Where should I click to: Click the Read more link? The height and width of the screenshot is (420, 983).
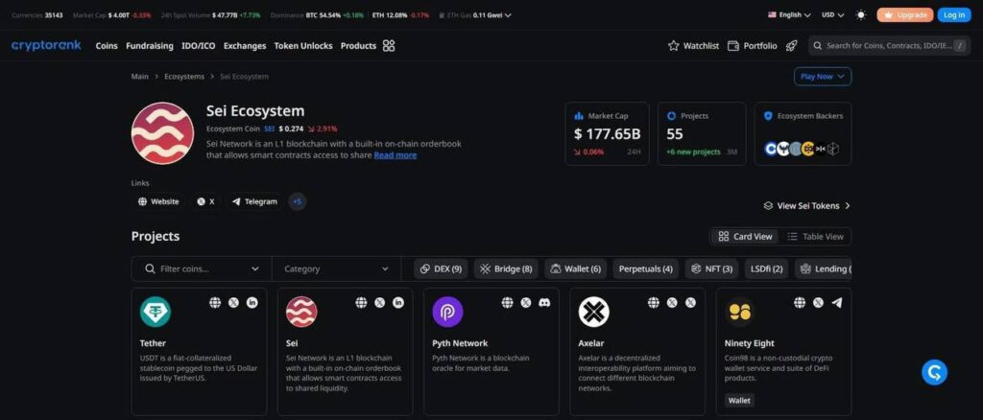coord(395,154)
